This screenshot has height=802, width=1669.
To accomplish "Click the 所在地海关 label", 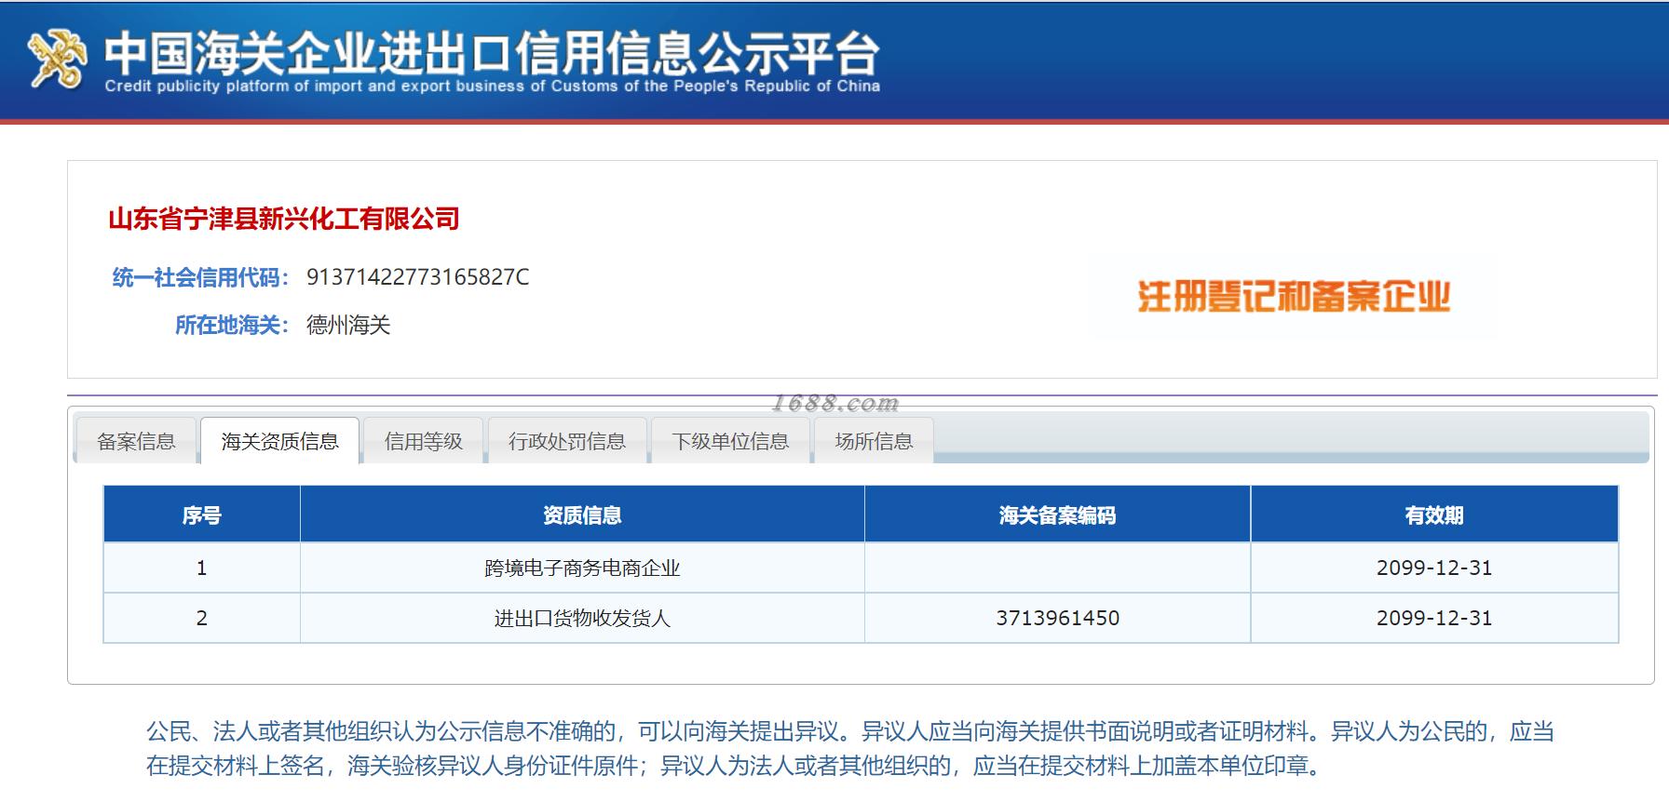I will [x=233, y=325].
